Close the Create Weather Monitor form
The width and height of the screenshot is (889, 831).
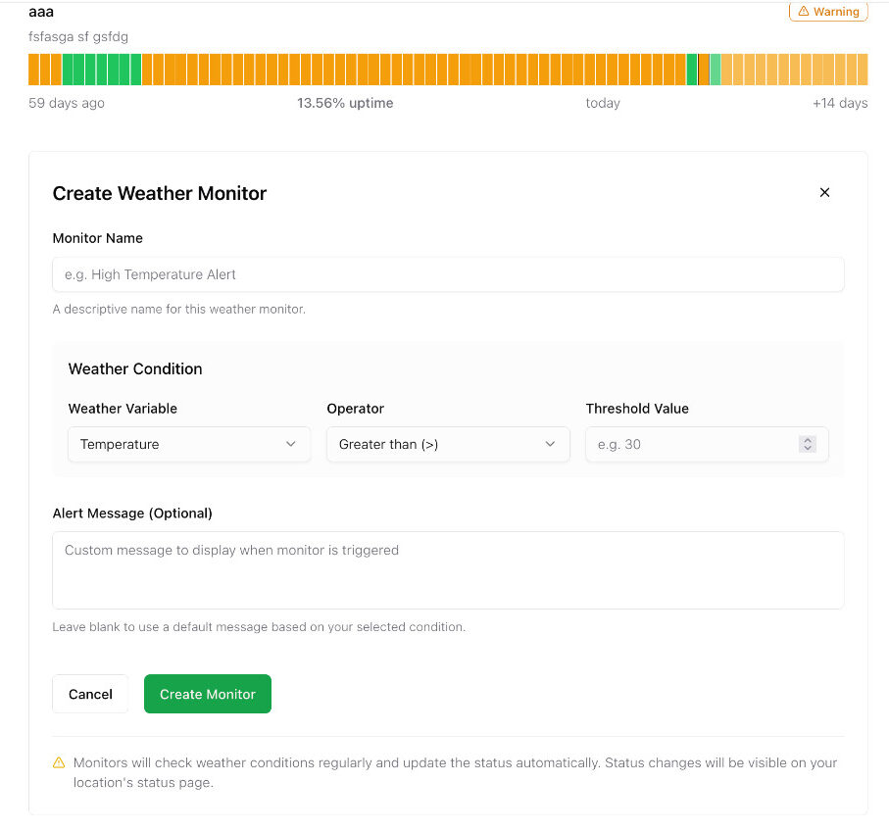(824, 193)
